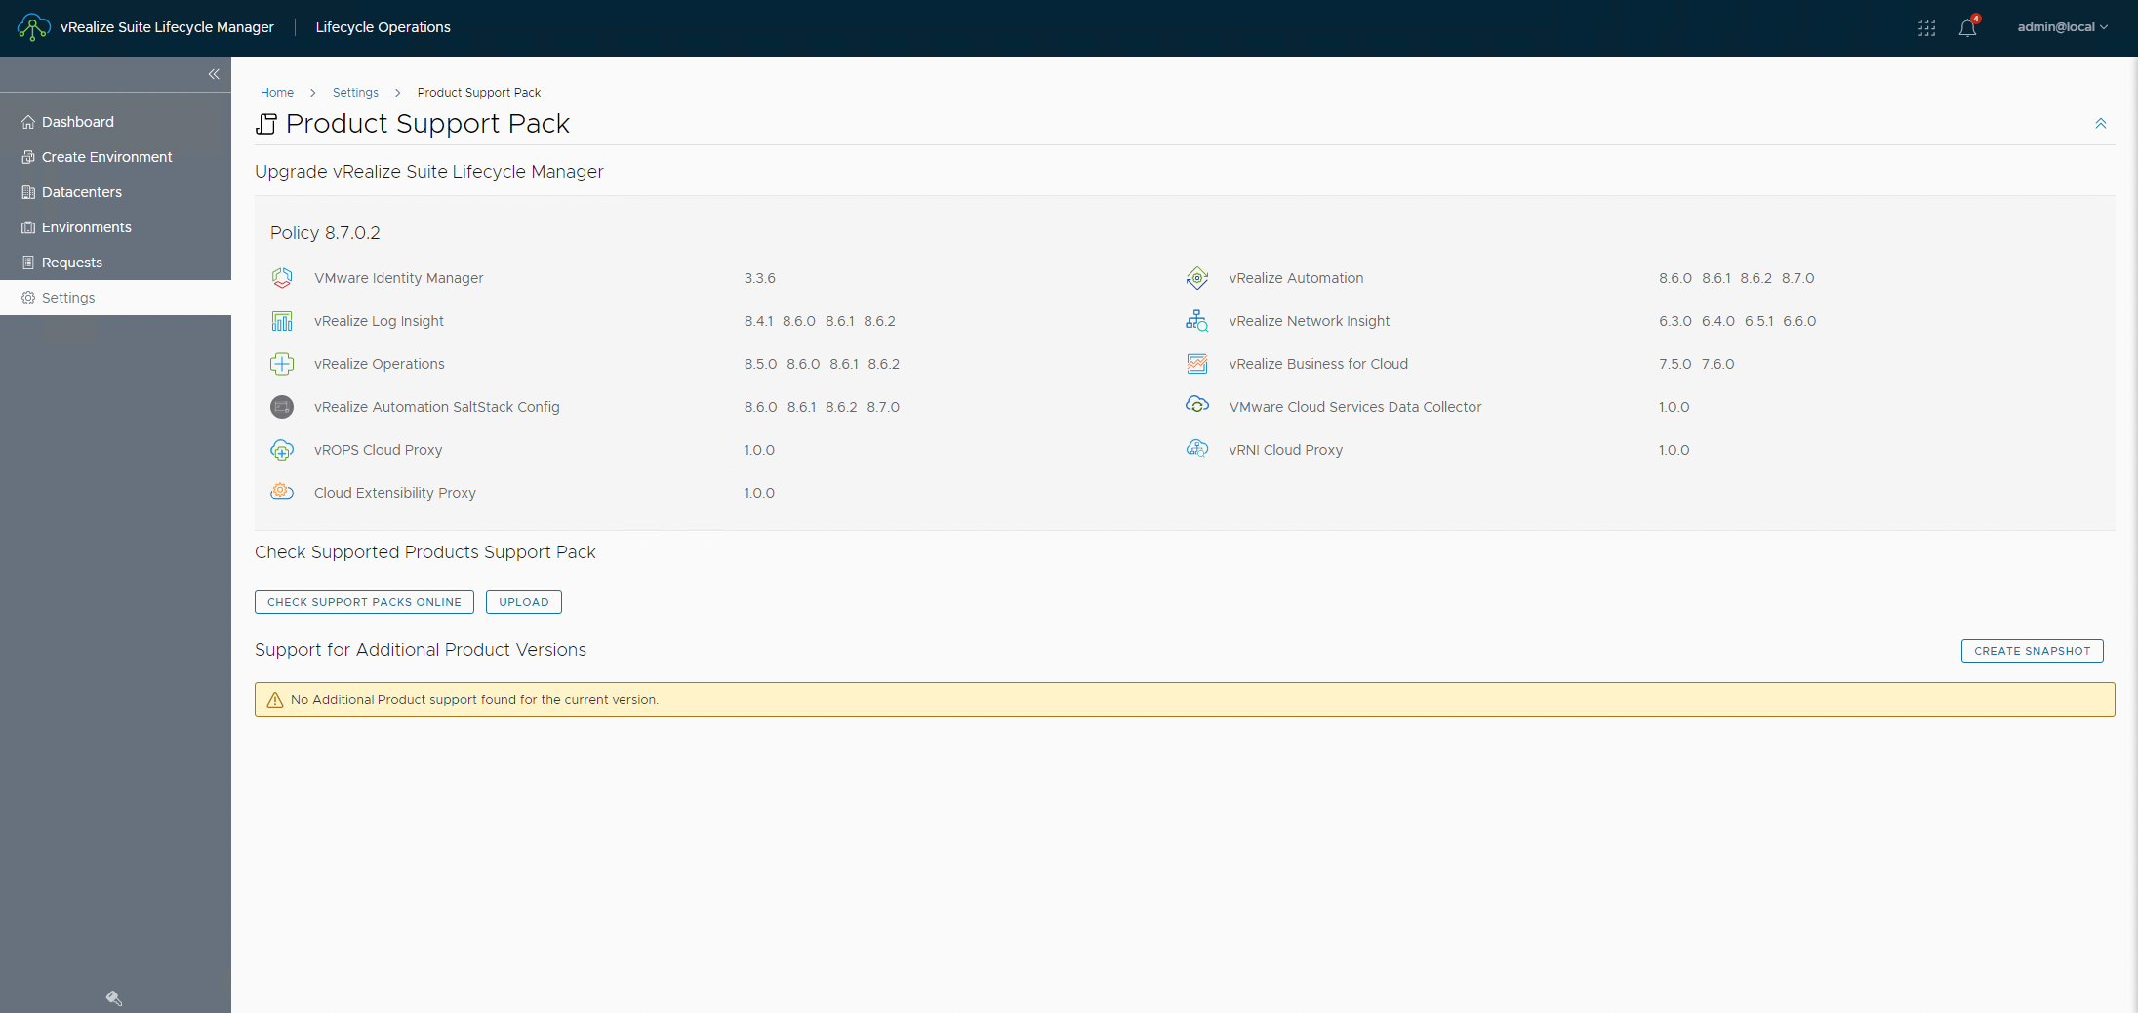The width and height of the screenshot is (2138, 1013).
Task: Click vRealize Operations version 8.5.0
Action: 760,364
